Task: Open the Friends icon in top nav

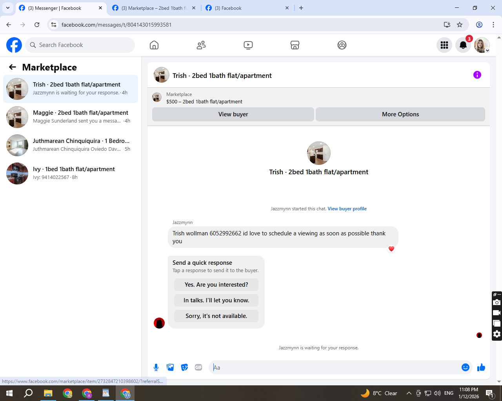Action: [x=201, y=45]
